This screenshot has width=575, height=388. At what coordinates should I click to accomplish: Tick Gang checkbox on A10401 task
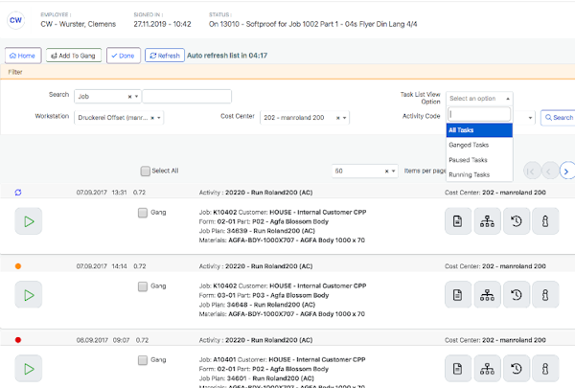143,360
